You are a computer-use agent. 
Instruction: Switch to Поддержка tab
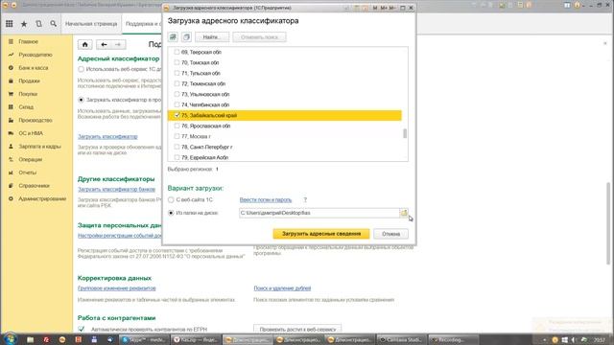[143, 24]
